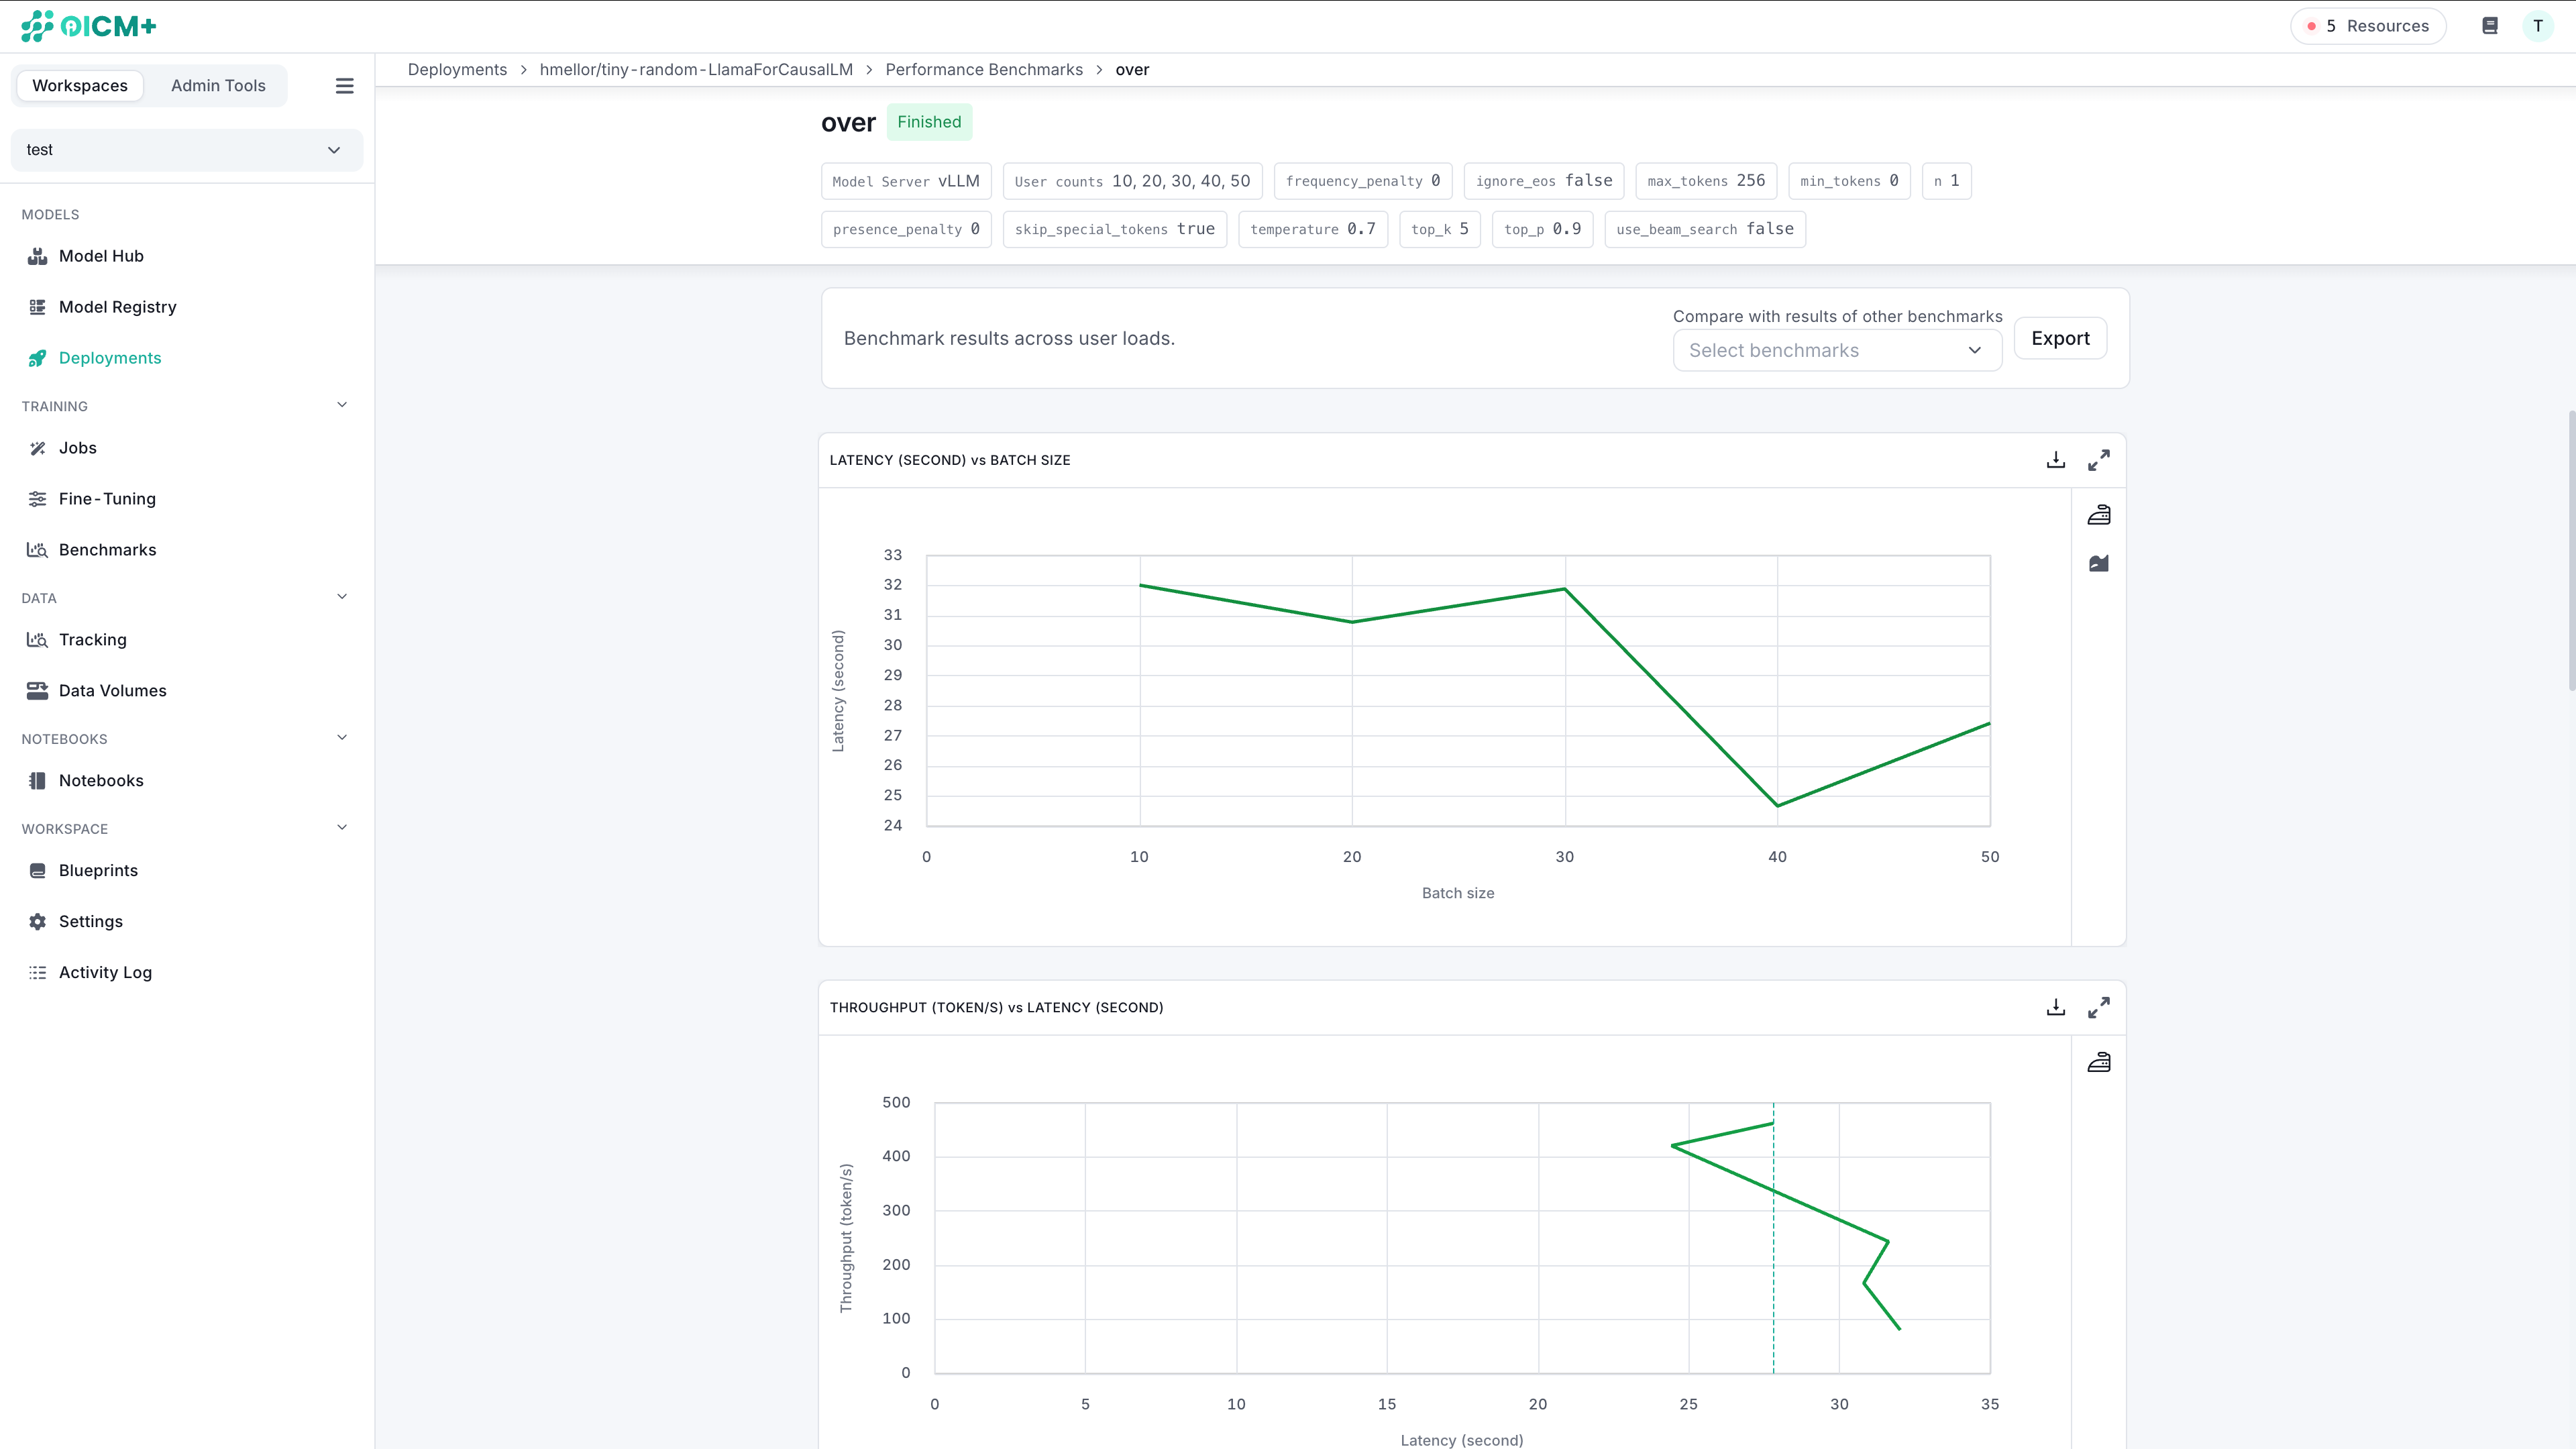Click the 'frequency_penalty 0' tag

coord(1363,181)
